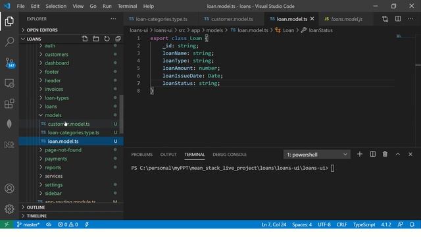Viewport: 421px width, 237px height.
Task: Open the Terminal menu
Action: coord(127,6)
